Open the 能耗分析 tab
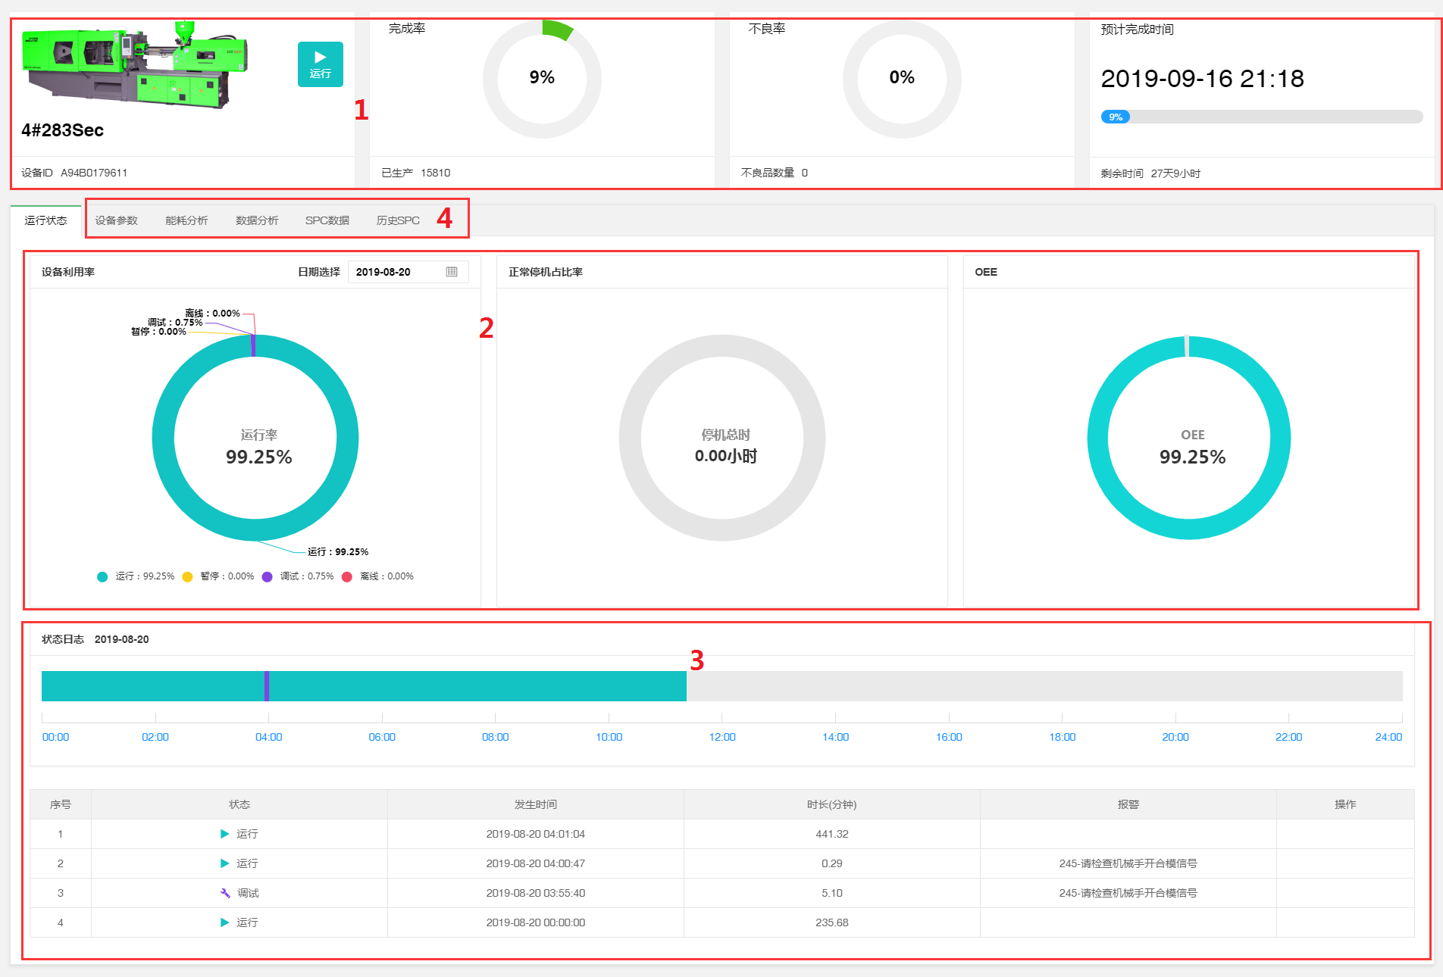 pyautogui.click(x=186, y=220)
